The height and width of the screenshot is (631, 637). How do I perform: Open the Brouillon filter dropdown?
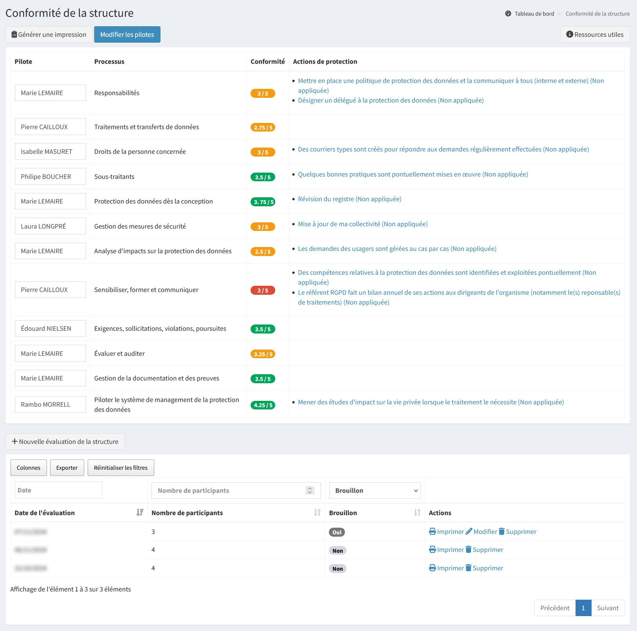pyautogui.click(x=375, y=490)
